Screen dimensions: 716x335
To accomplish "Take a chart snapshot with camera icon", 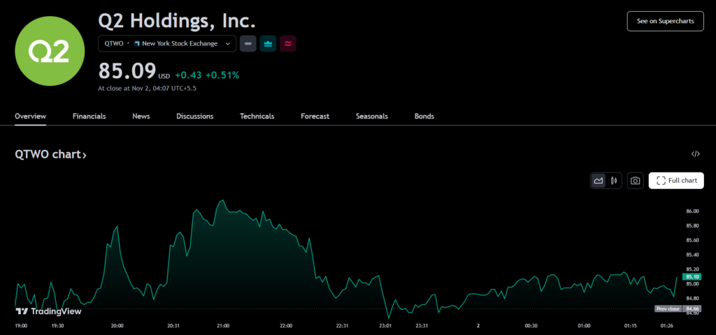I will click(635, 181).
